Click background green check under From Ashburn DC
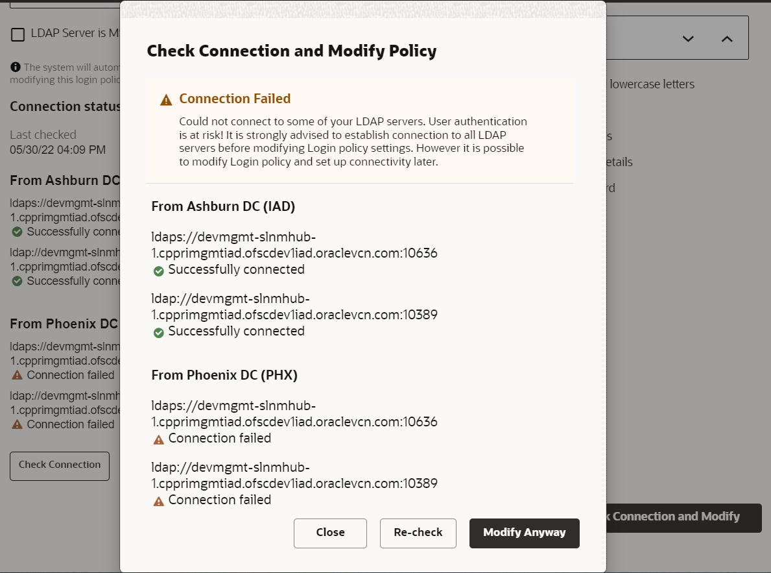 click(x=17, y=232)
